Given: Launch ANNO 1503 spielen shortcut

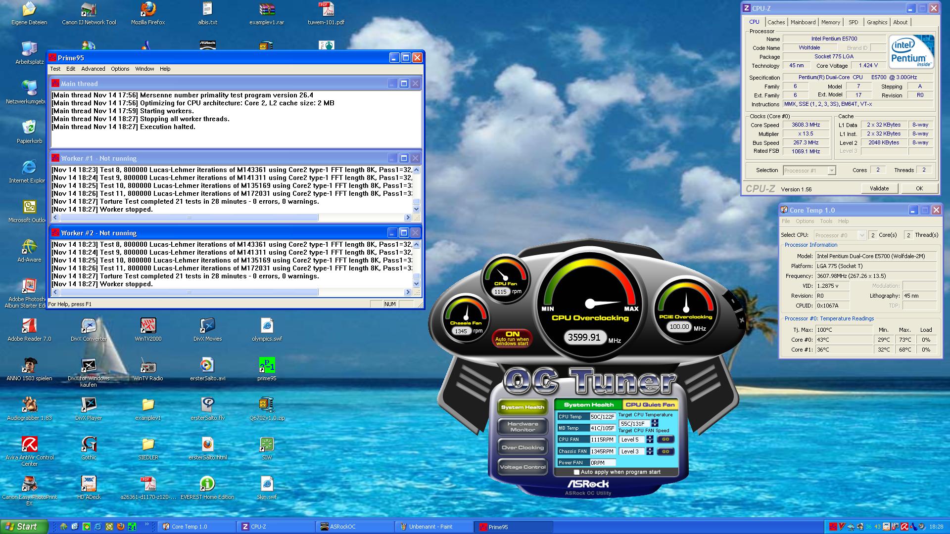Looking at the screenshot, I should coord(29,369).
